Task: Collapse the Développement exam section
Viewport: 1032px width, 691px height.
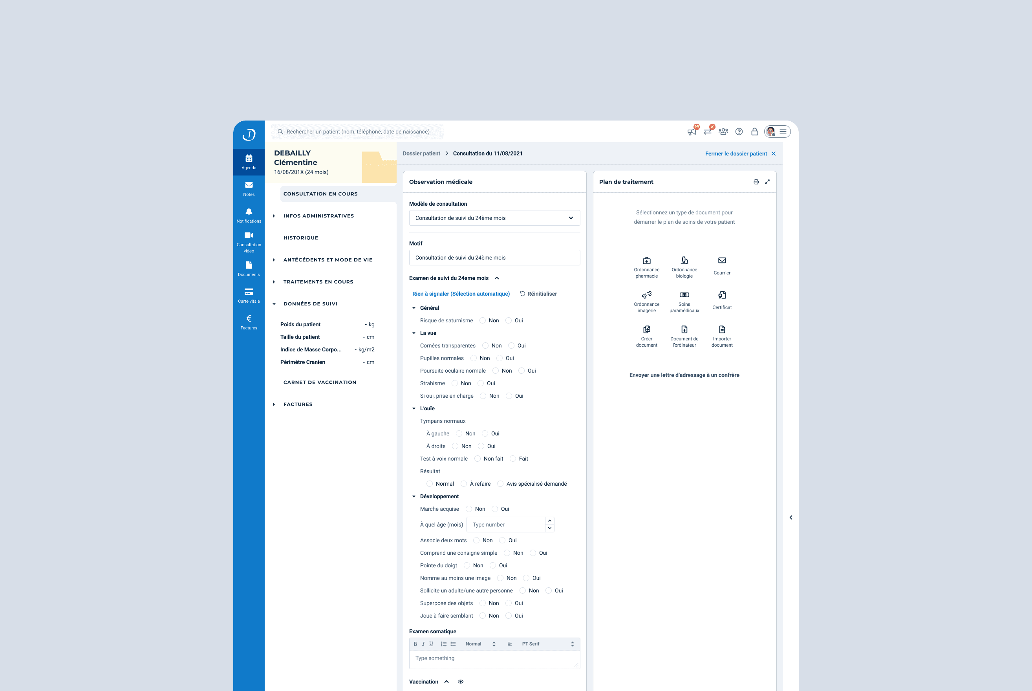Action: 414,497
